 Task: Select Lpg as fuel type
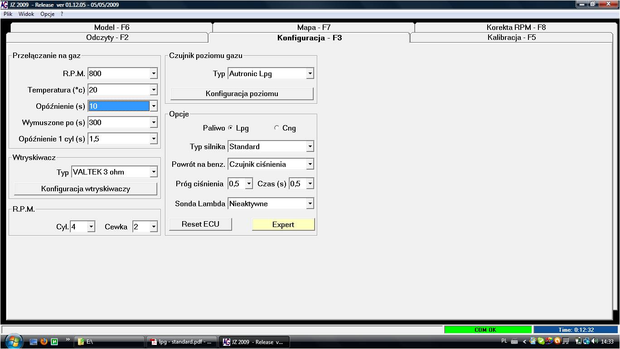tap(231, 128)
